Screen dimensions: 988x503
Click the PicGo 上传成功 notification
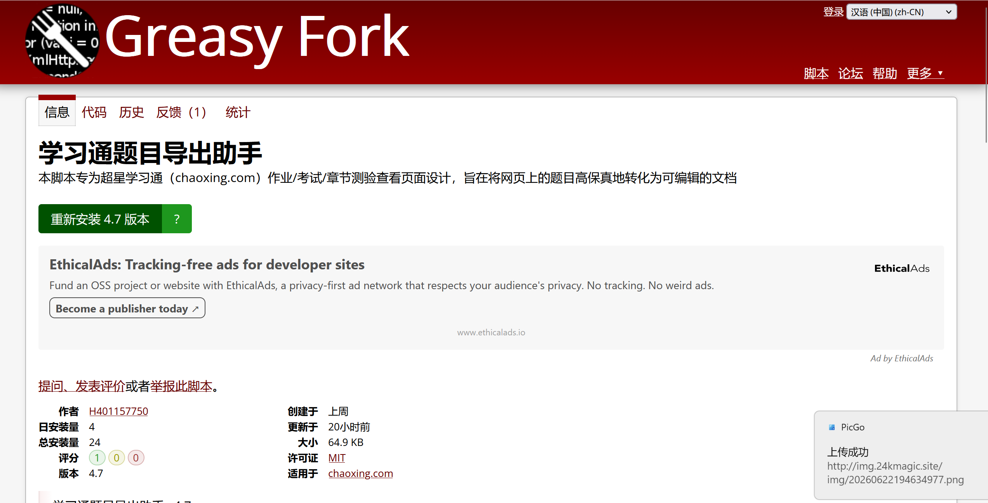pos(901,455)
